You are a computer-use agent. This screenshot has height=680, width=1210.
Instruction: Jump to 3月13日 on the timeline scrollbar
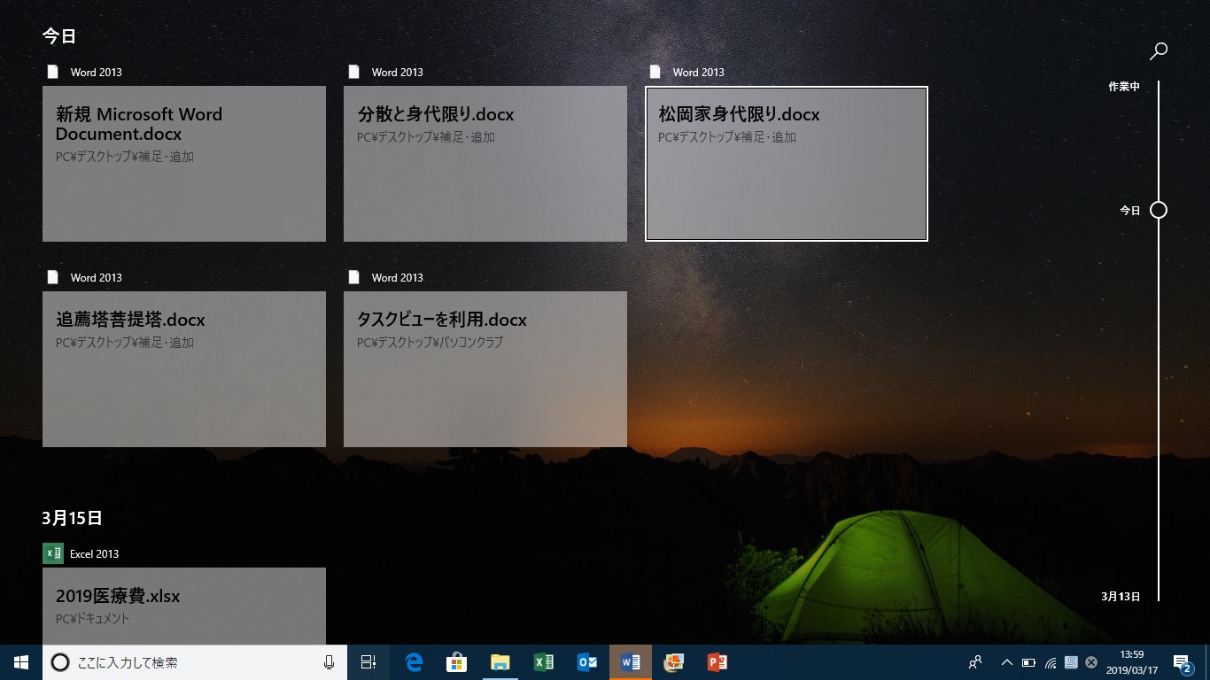click(1121, 597)
